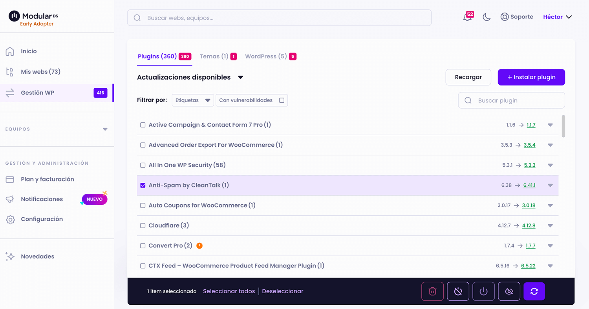The image size is (589, 309).
Task: Click the Instalar plugin button
Action: pos(531,77)
